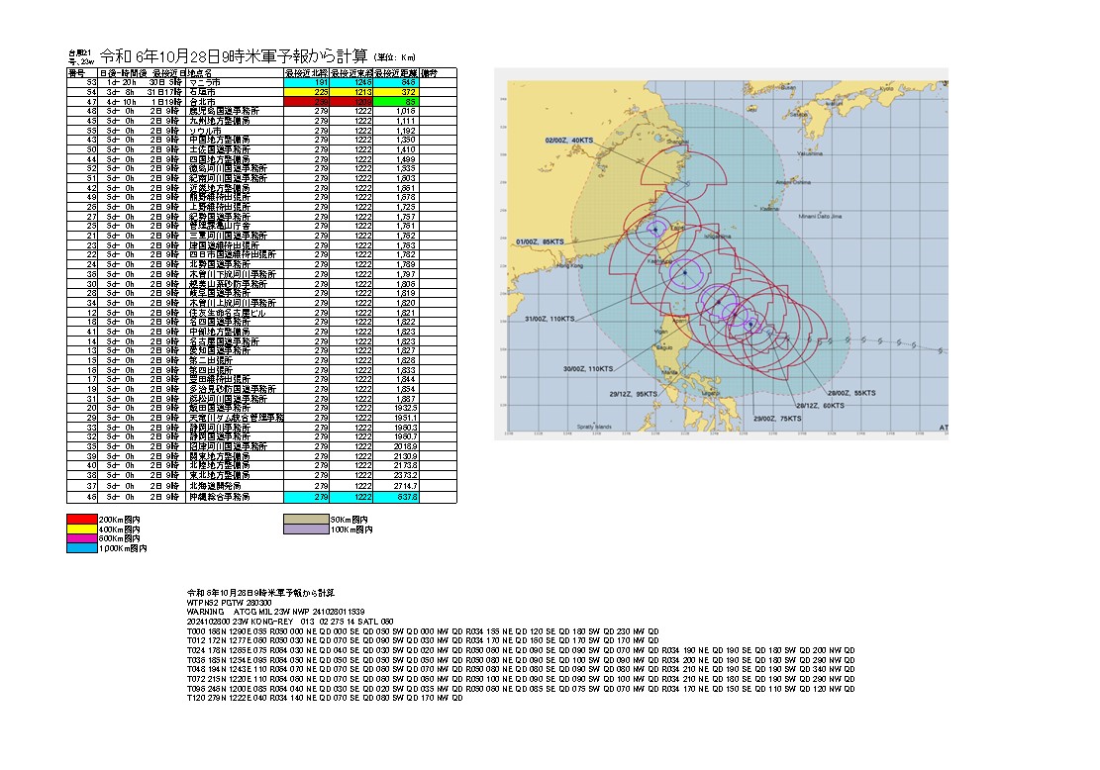Click the Amami Oshima map label
Screen dimensions: 1100x770
click(792, 182)
